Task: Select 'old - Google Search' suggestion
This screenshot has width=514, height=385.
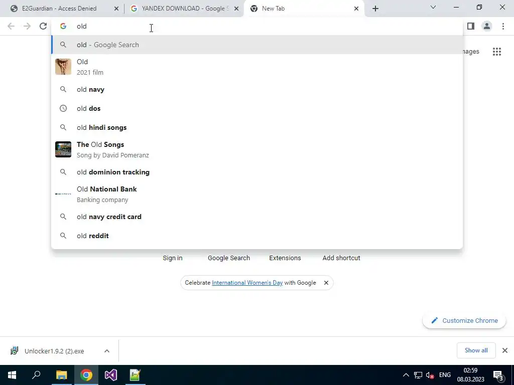Action: (257, 45)
